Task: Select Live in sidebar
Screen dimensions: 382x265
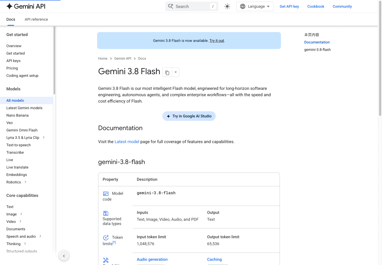Action: (10, 160)
